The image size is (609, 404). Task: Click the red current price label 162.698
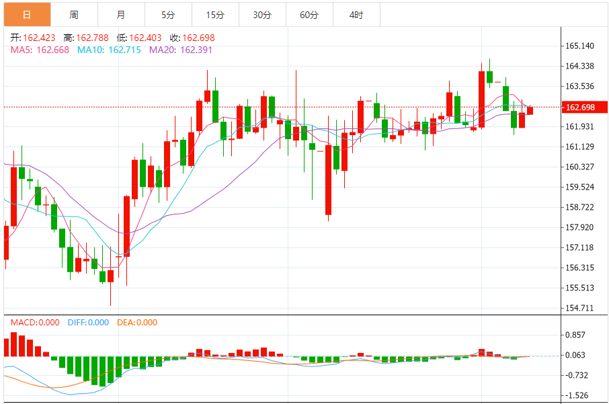tap(585, 107)
